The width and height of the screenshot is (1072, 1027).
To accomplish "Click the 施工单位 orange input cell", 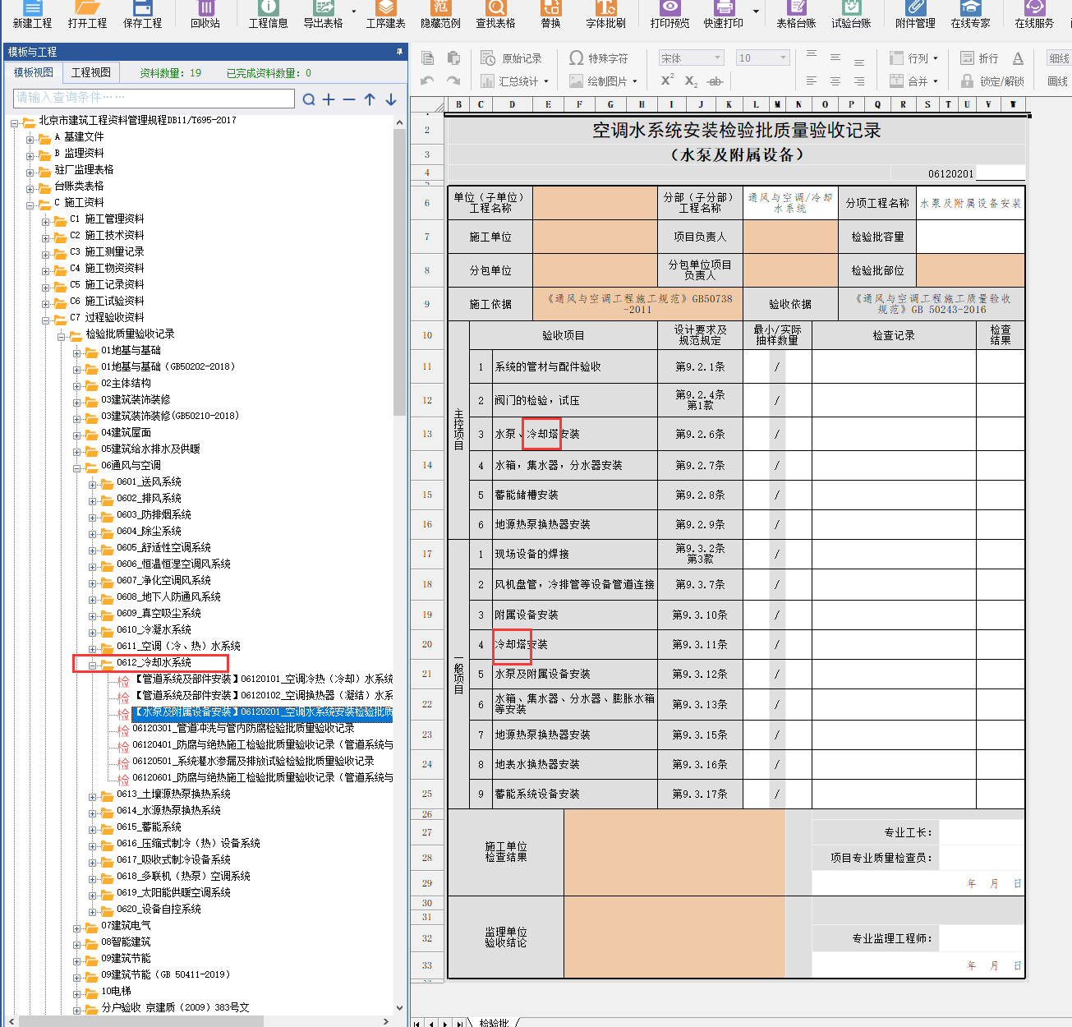I will tap(595, 237).
